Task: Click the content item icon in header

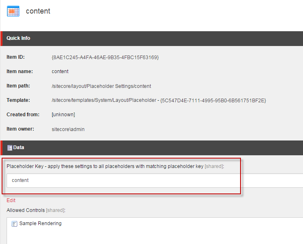Action: 13,11
